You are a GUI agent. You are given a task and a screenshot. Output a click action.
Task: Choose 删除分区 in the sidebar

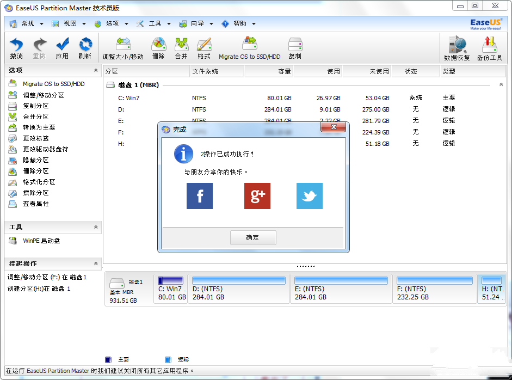tap(29, 171)
